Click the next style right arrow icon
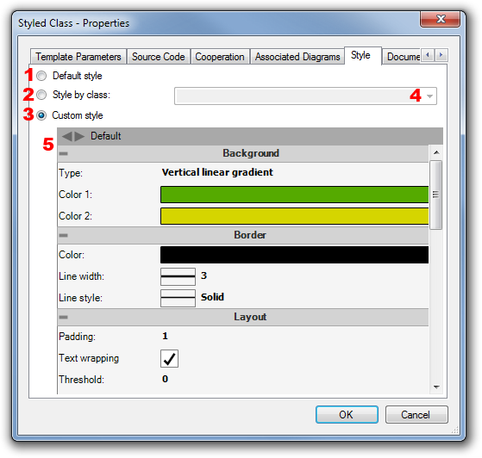Screen dimensions: 482x458 [x=79, y=136]
